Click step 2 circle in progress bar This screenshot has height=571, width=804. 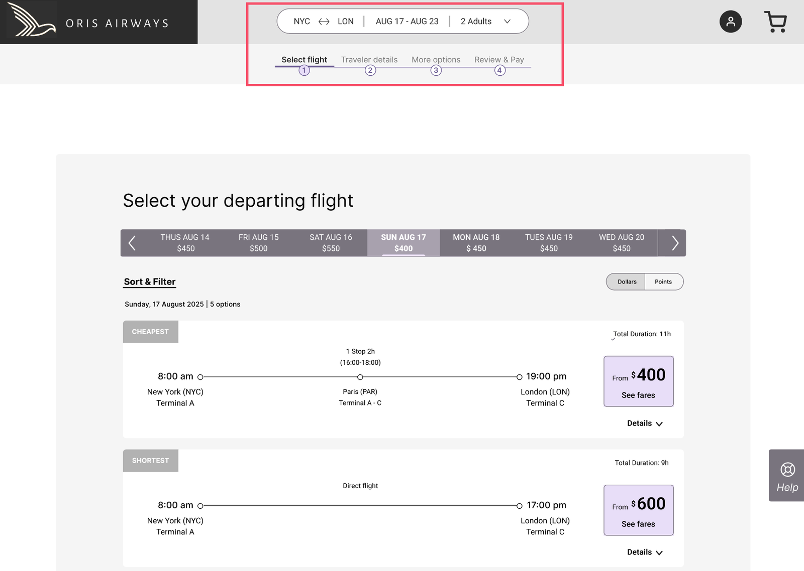(x=370, y=70)
